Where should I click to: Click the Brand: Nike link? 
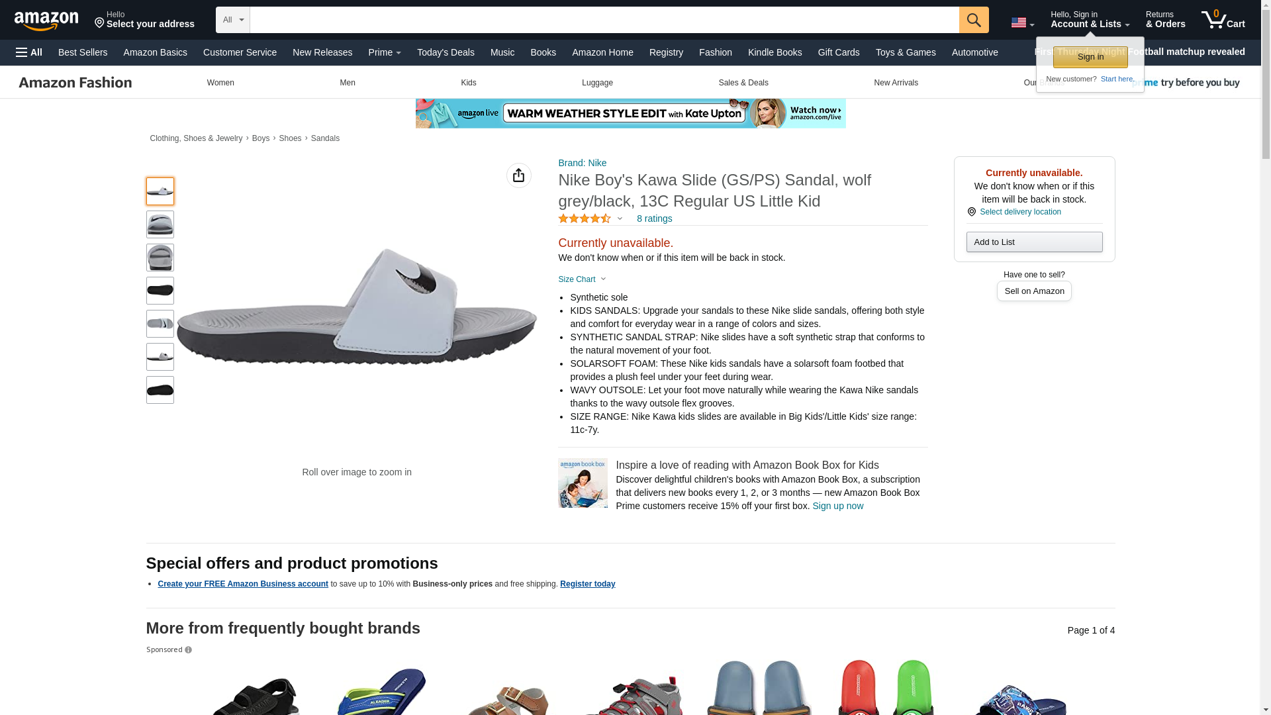[x=582, y=163]
